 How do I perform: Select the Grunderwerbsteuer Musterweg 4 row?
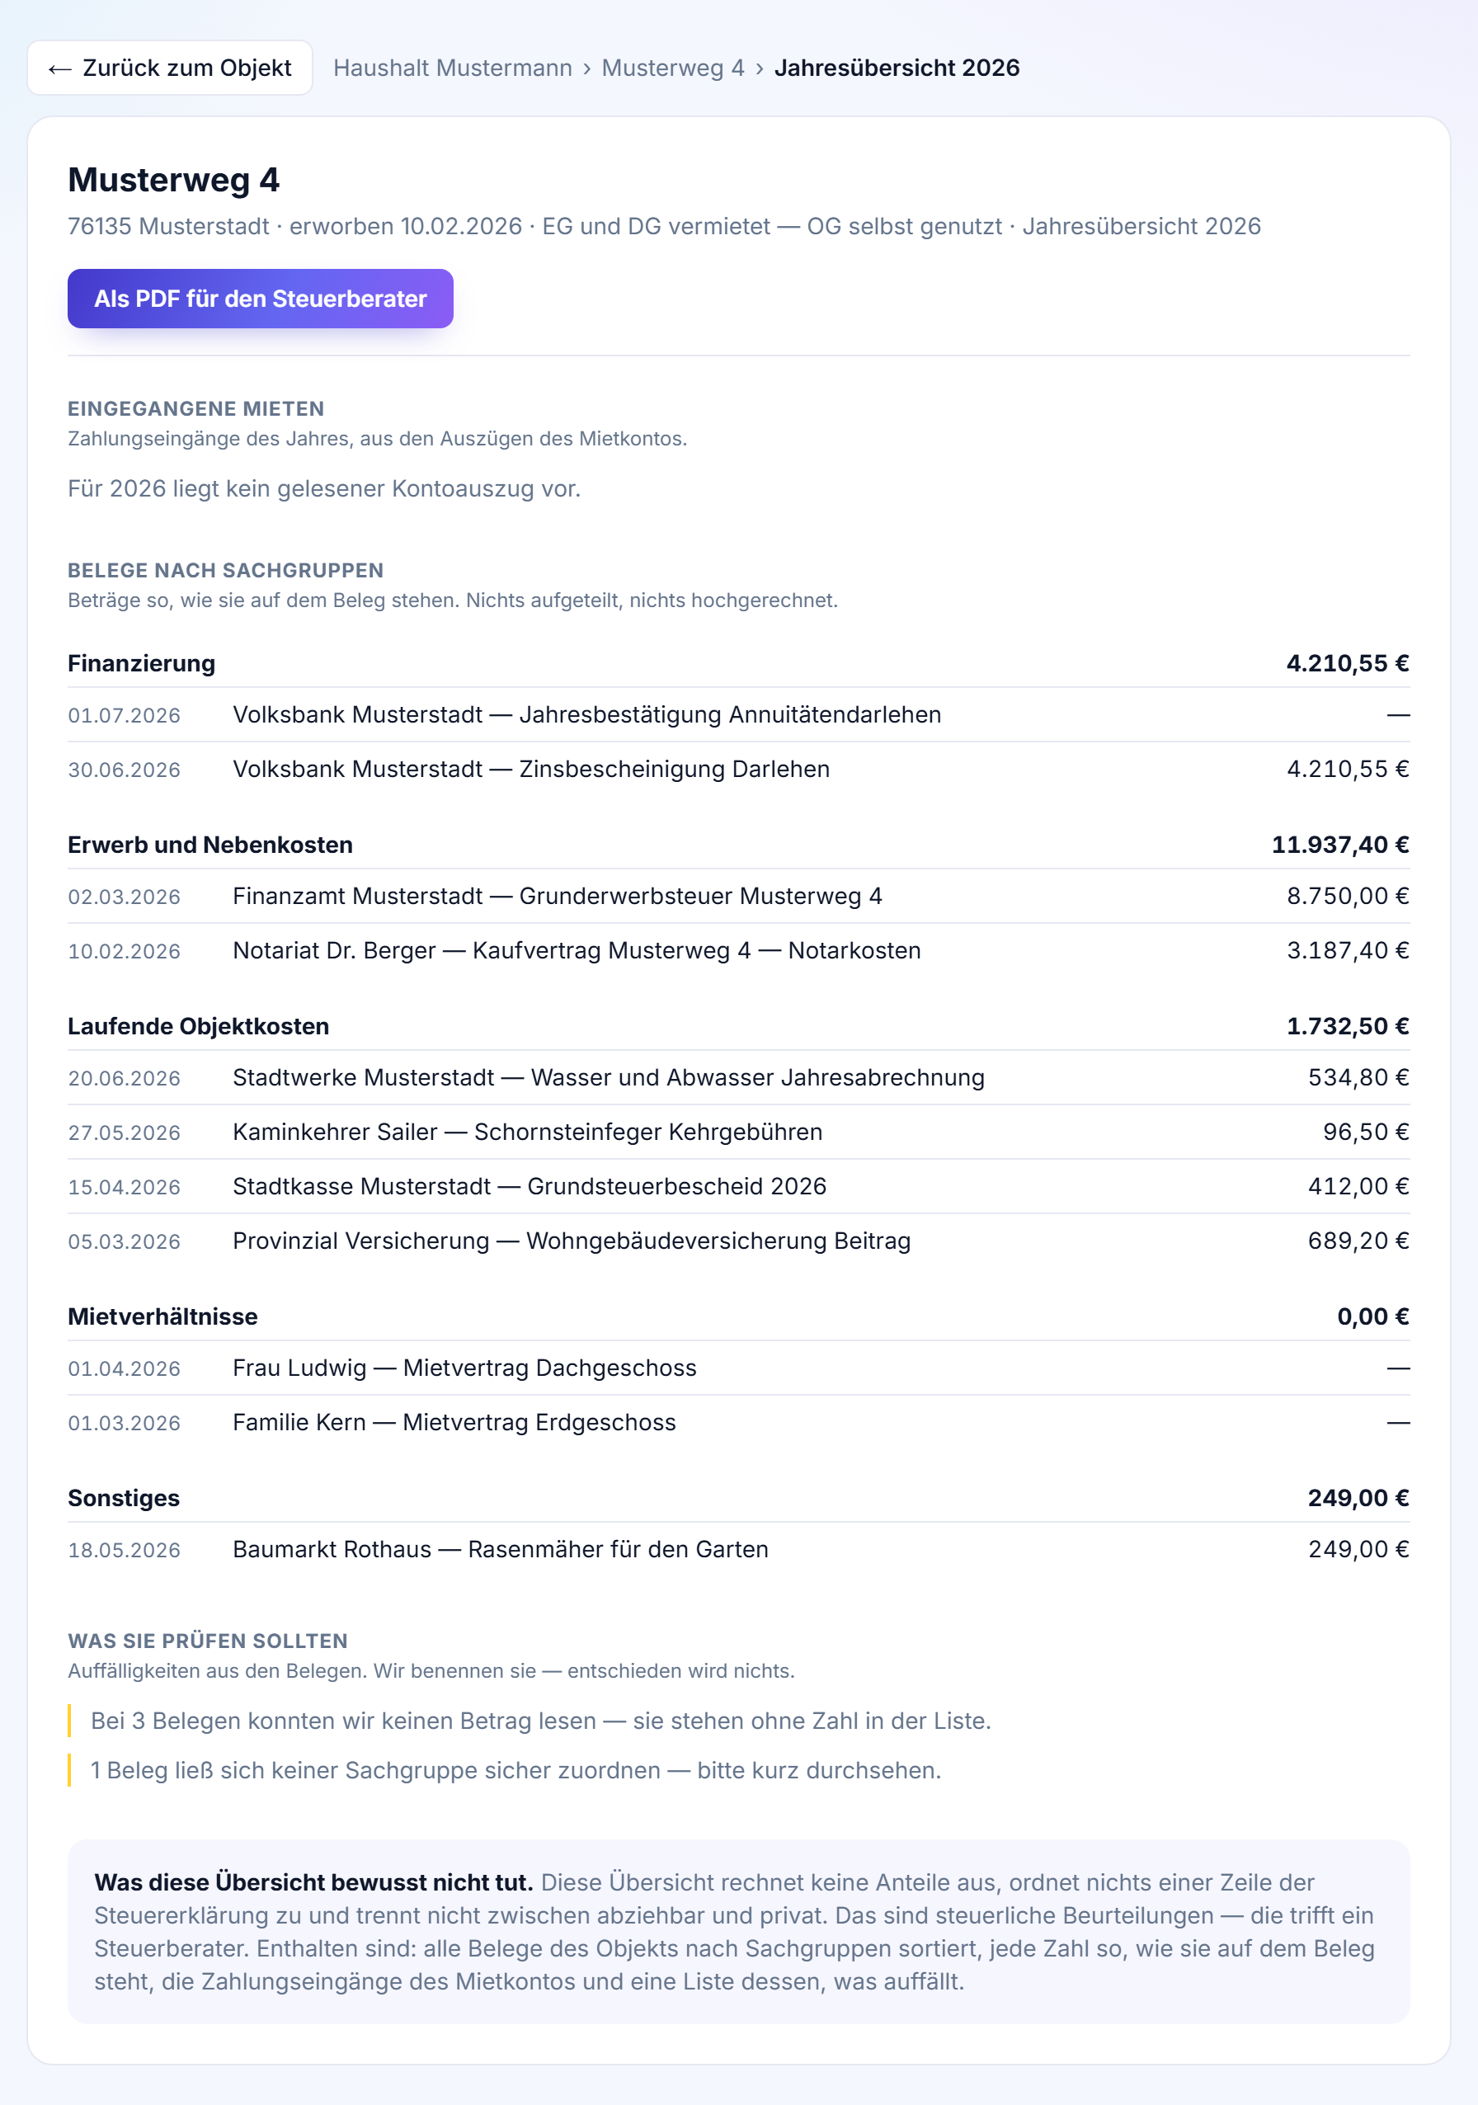pyautogui.click(x=739, y=896)
